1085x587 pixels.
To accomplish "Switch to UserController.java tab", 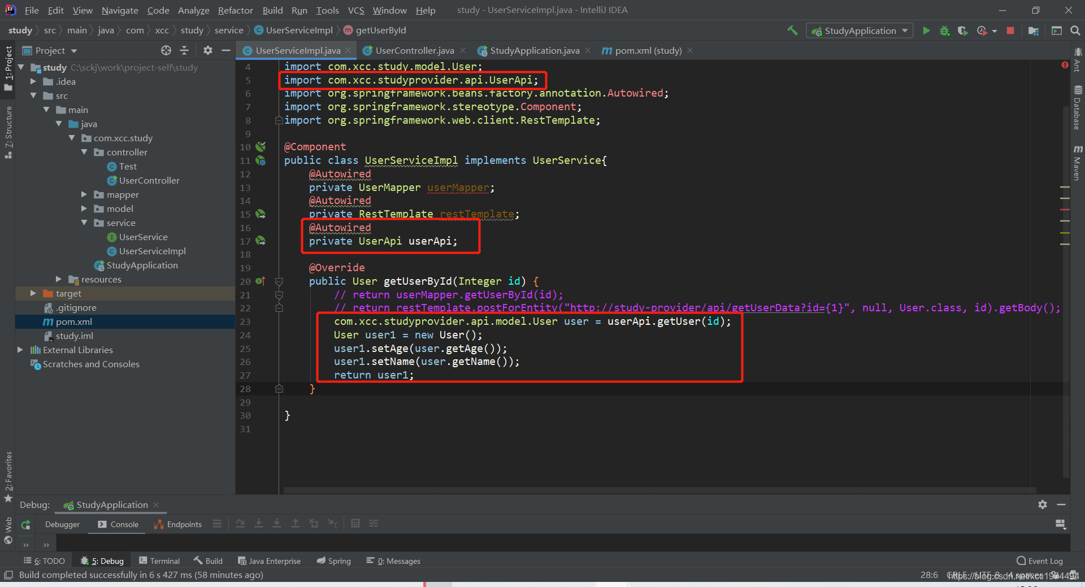I will click(x=414, y=50).
